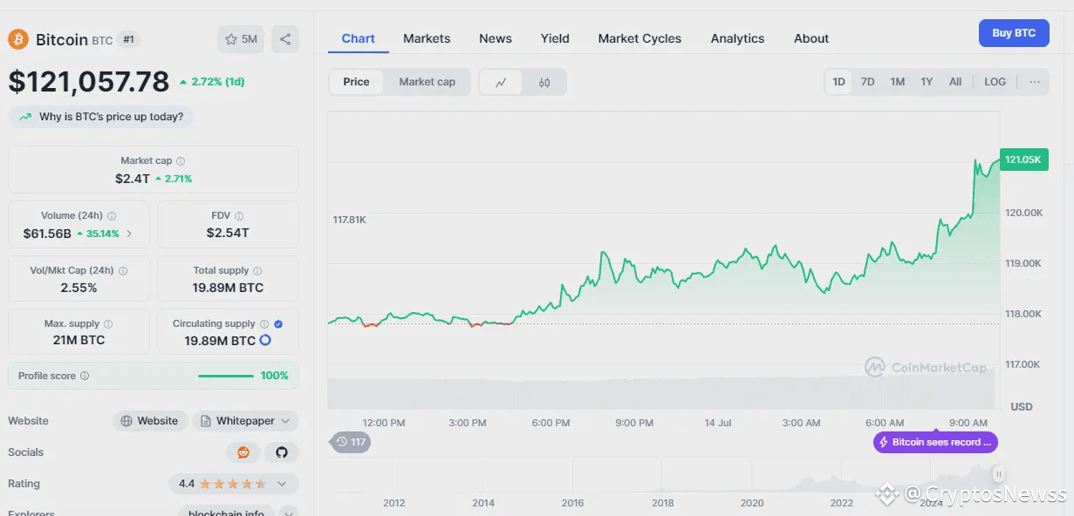This screenshot has height=516, width=1074.
Task: Click the FDV info icon
Action: (x=239, y=216)
